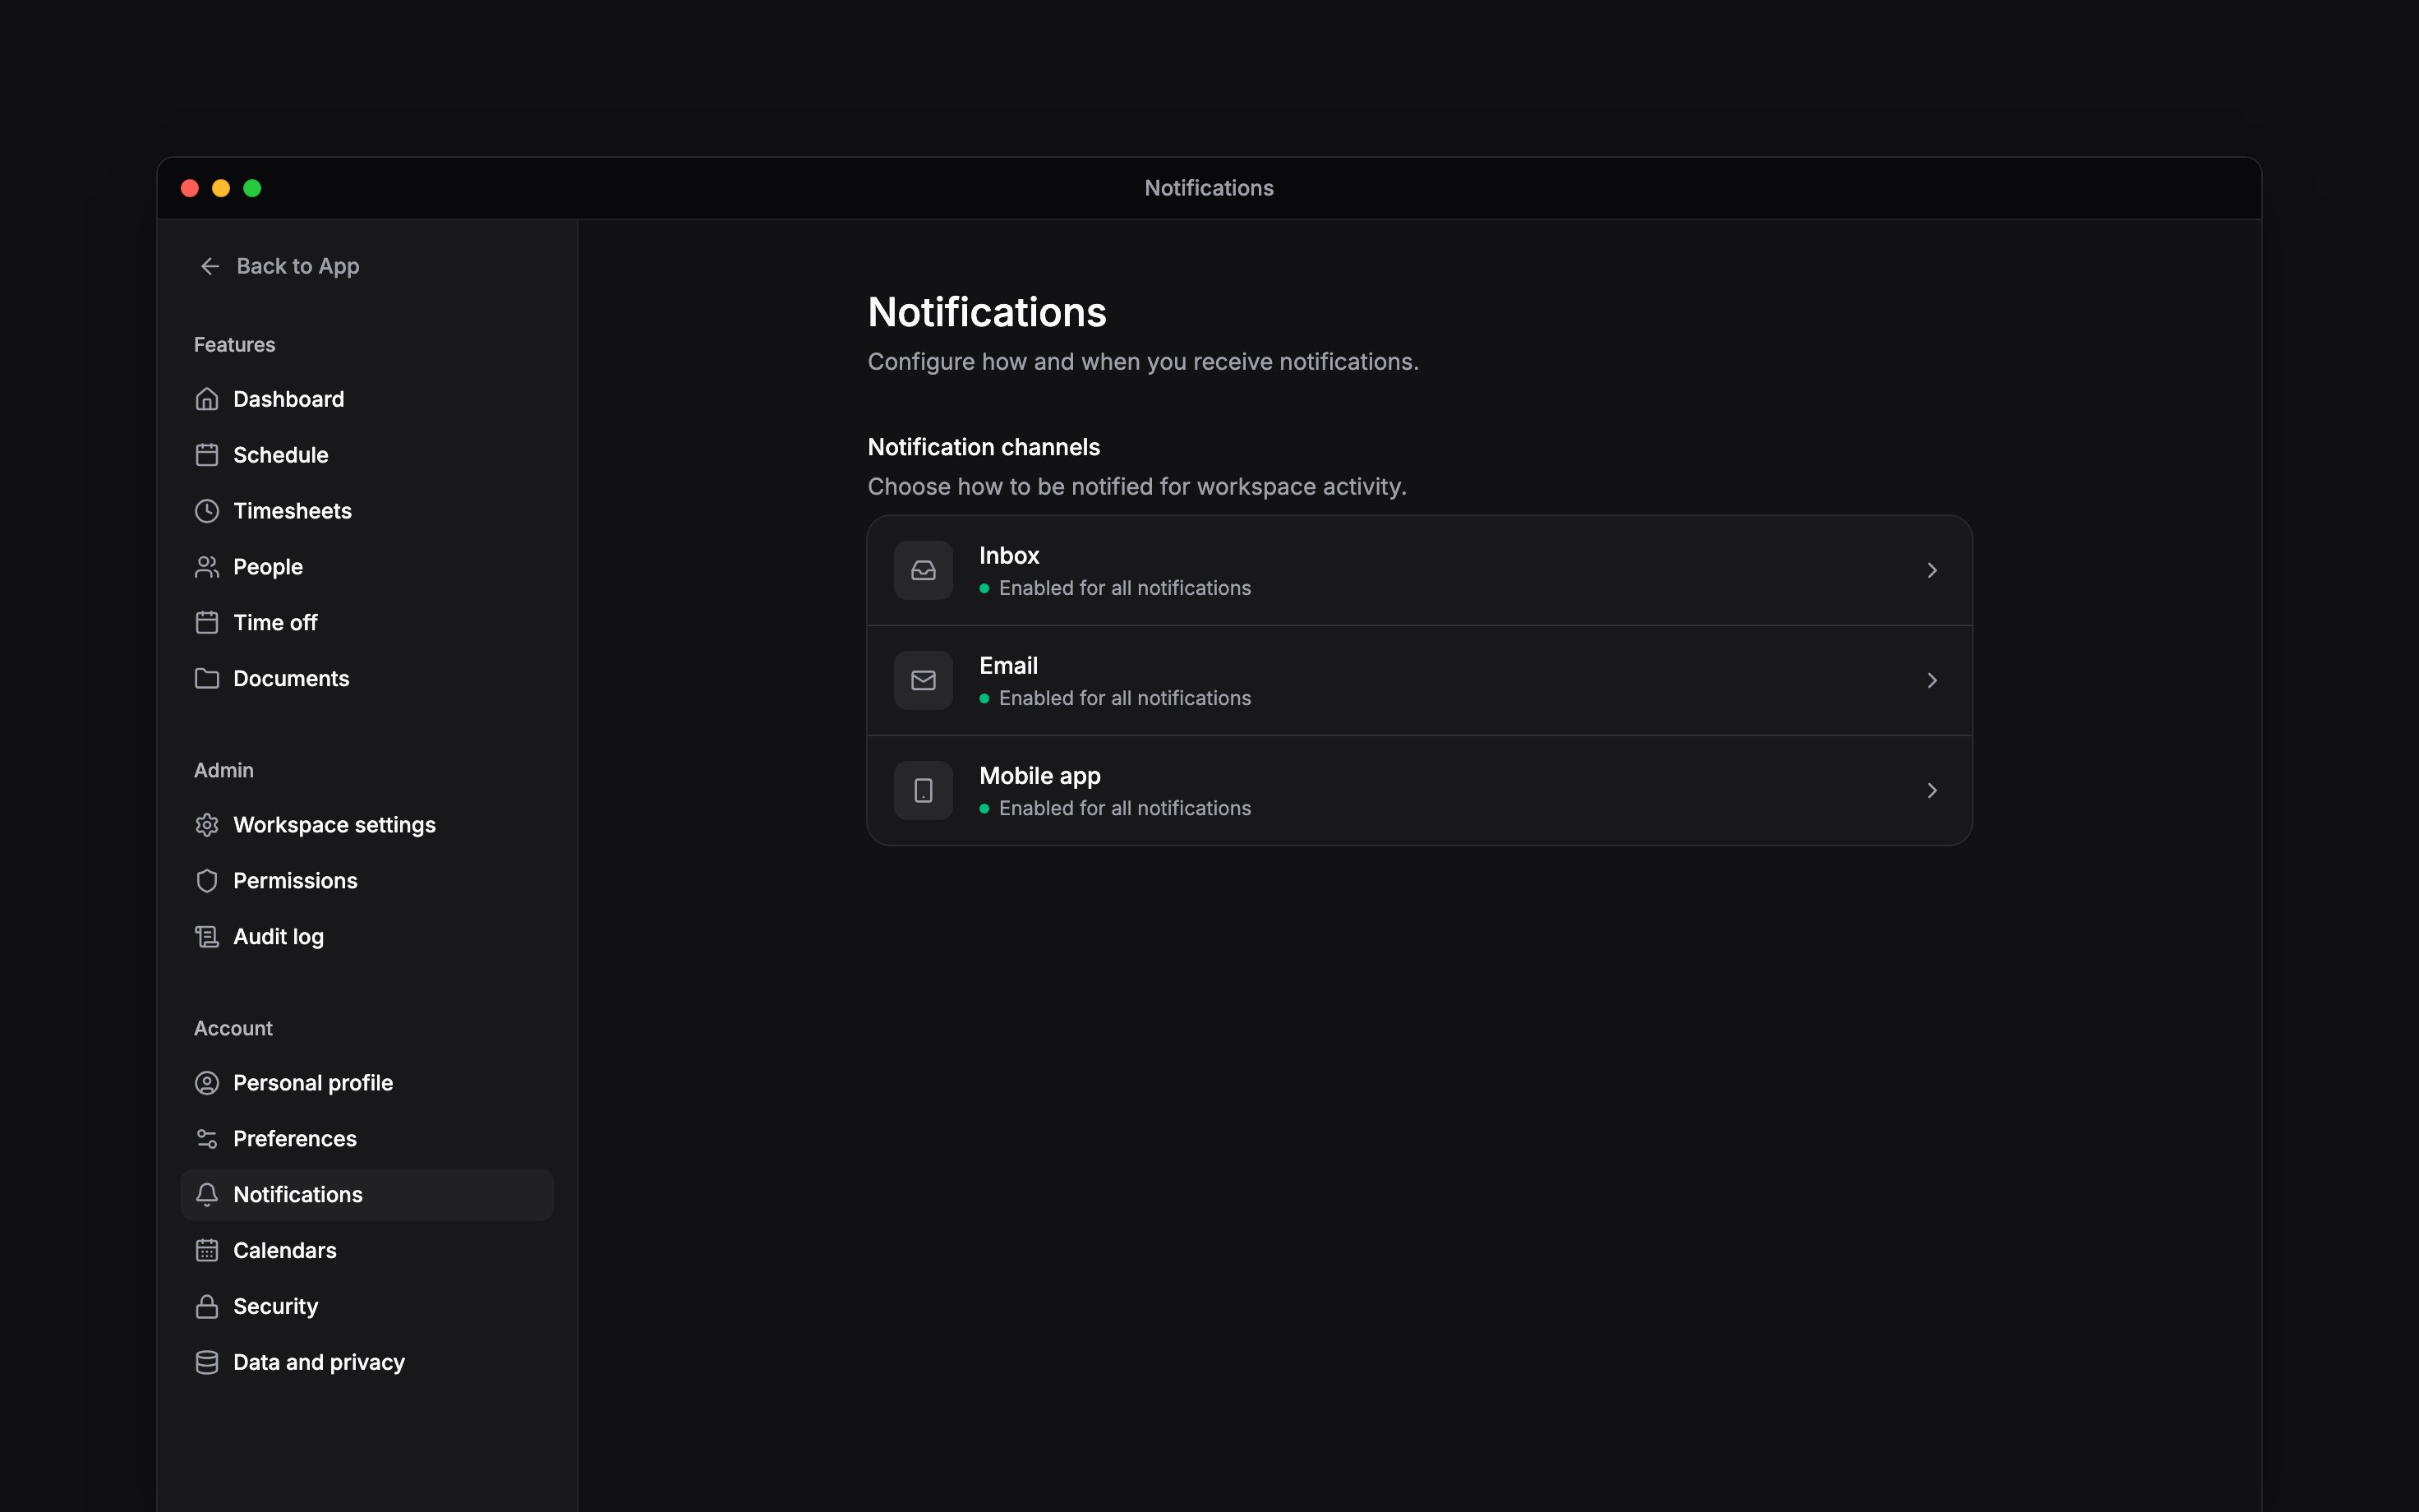Click the Email envelope icon tile
The image size is (2419, 1512).
pyautogui.click(x=924, y=680)
